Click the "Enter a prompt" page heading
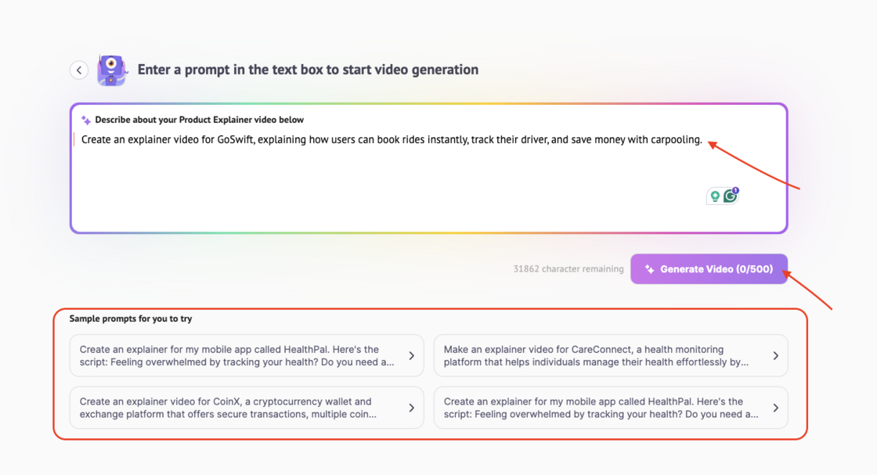 (x=308, y=70)
